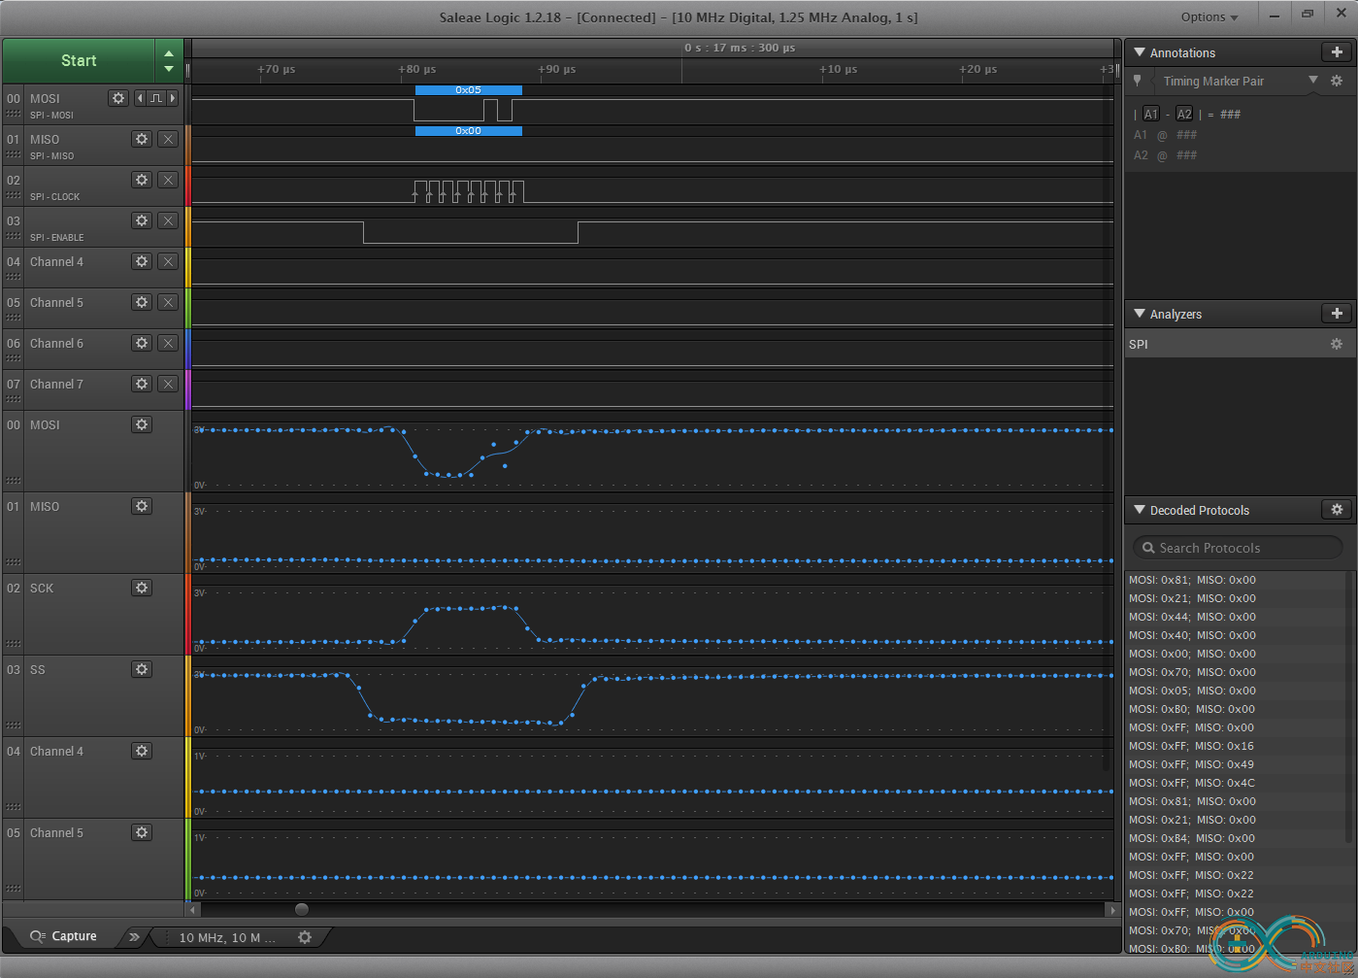Type in the Search Protocols field
Viewport: 1358px width, 978px height.
coord(1238,548)
